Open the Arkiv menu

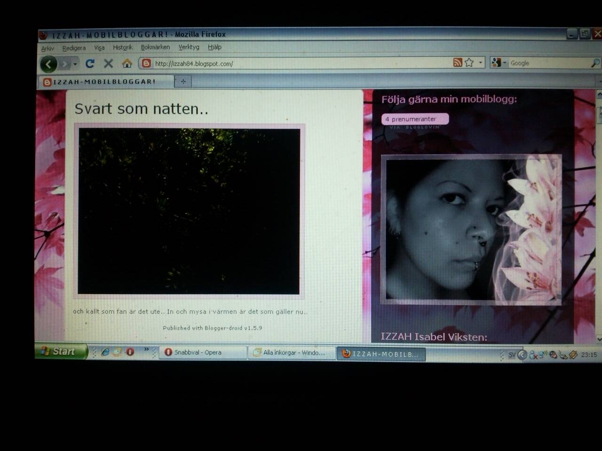[x=48, y=48]
